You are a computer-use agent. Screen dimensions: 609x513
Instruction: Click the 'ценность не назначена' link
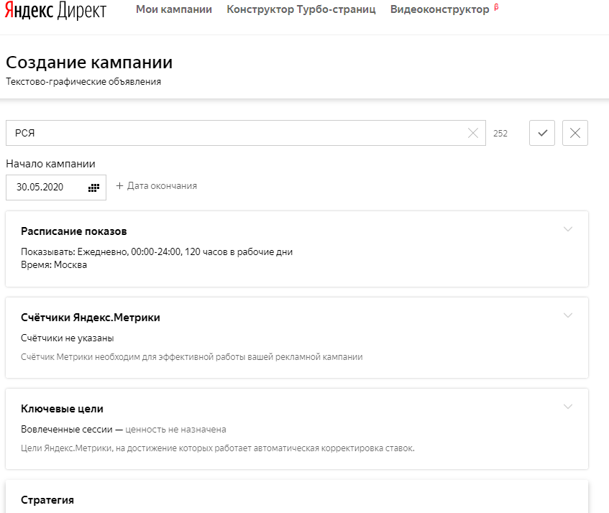[x=175, y=430]
